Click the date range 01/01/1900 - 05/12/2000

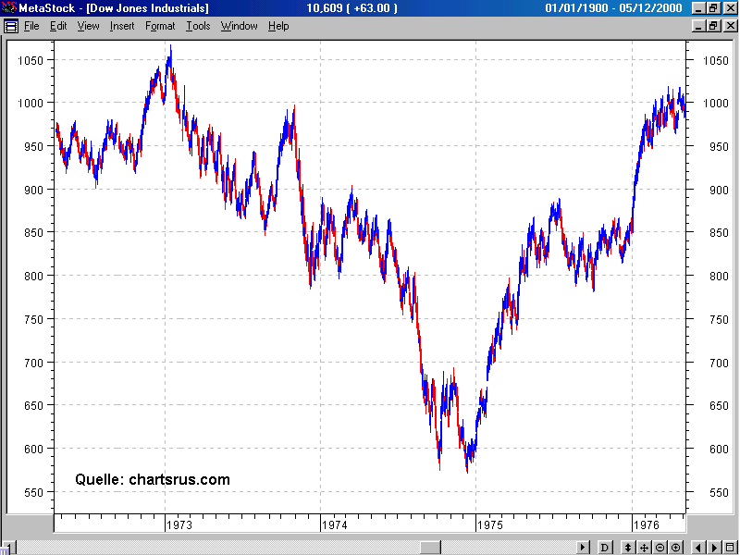(x=613, y=8)
